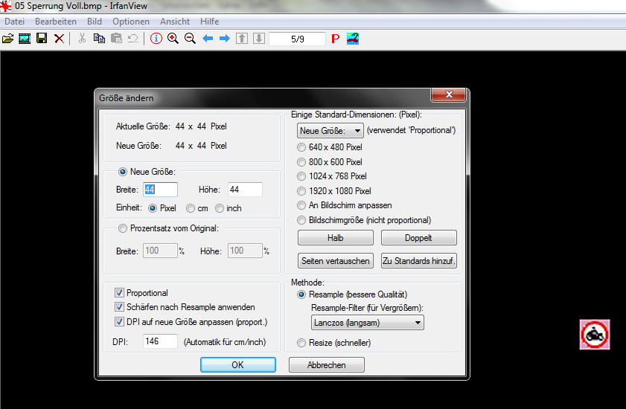Viewport: 626px width, 409px height.
Task: Open image information icon
Action: [156, 39]
